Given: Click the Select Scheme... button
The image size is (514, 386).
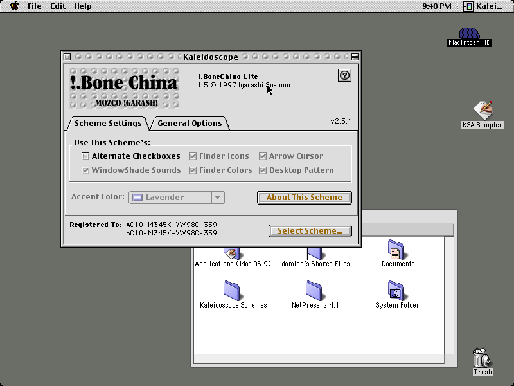Looking at the screenshot, I should [x=310, y=231].
